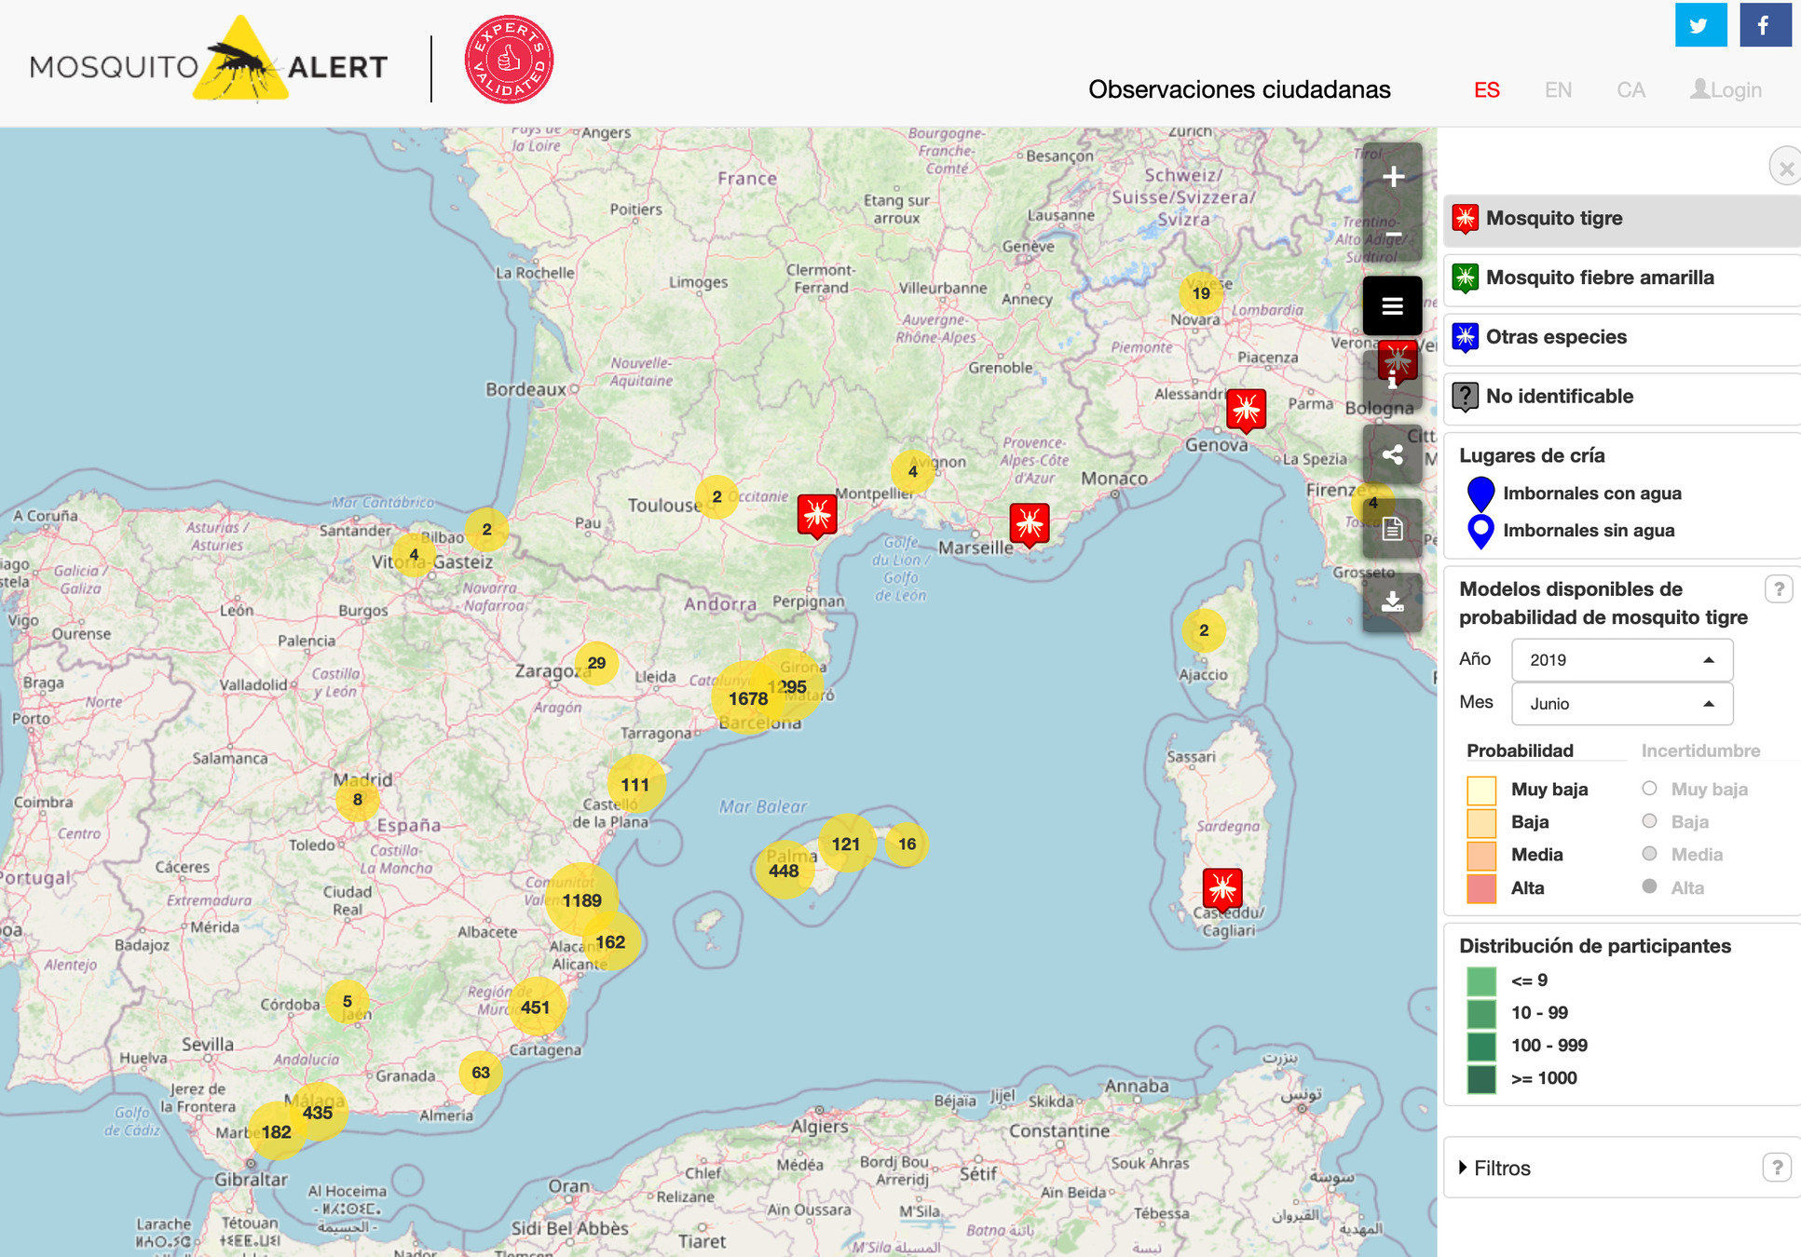Select the Probabilidad tab
The height and width of the screenshot is (1257, 1801).
pyautogui.click(x=1520, y=750)
